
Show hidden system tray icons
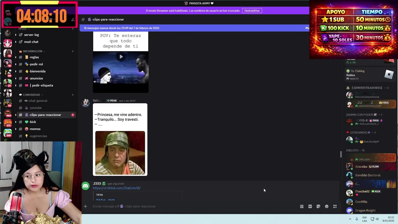[350, 219]
